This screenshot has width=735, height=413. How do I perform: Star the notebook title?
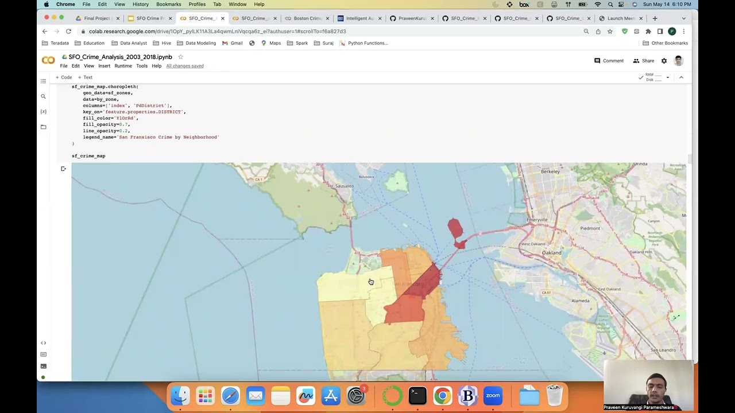pyautogui.click(x=180, y=57)
